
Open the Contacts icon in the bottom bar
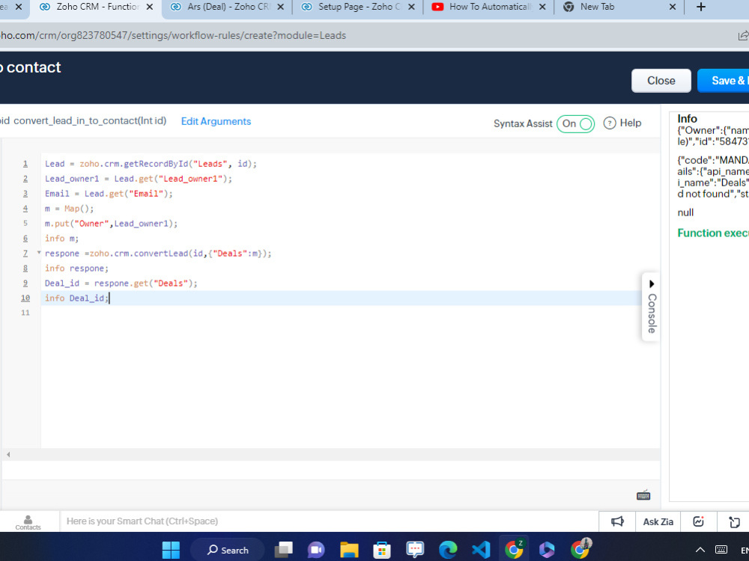[28, 522]
